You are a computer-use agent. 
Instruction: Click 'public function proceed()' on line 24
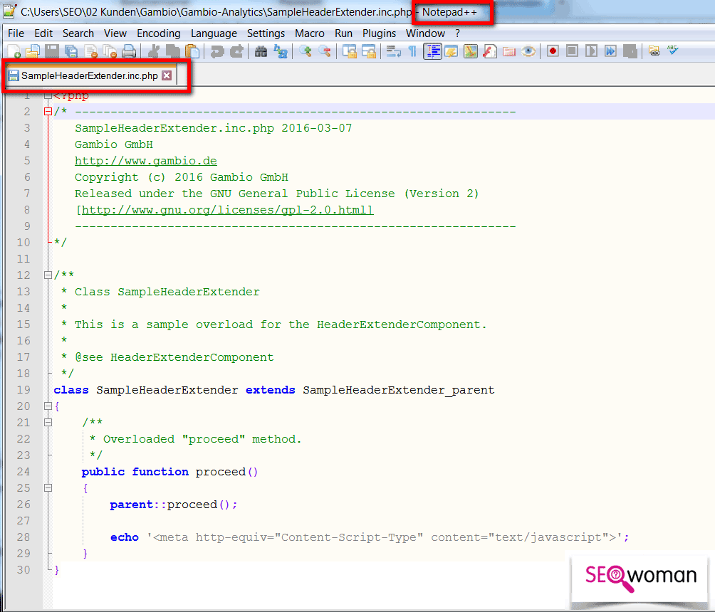coord(169,472)
